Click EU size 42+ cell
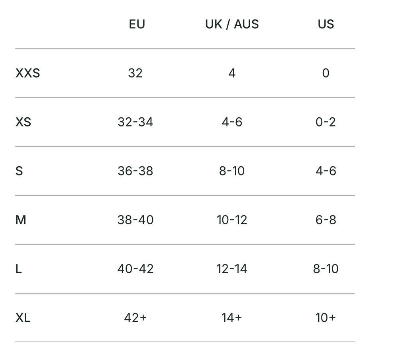Viewport: 408px width, 352px height. click(x=135, y=318)
